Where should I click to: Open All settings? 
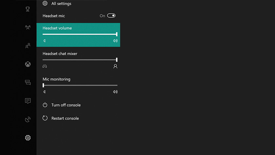click(x=61, y=4)
